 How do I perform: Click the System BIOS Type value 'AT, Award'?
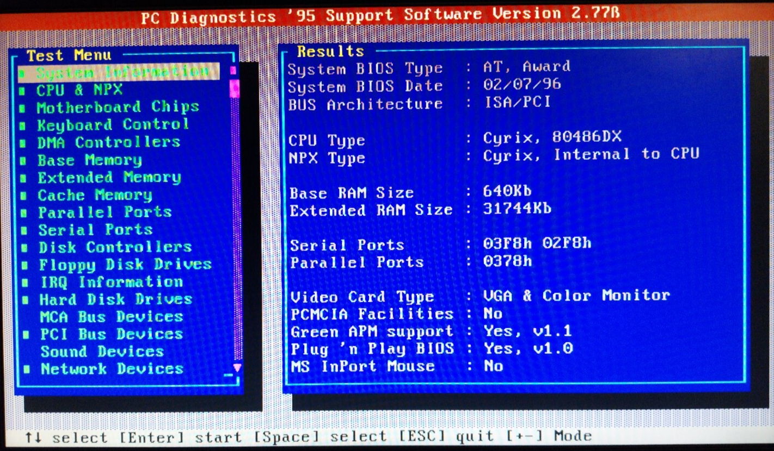tap(527, 67)
